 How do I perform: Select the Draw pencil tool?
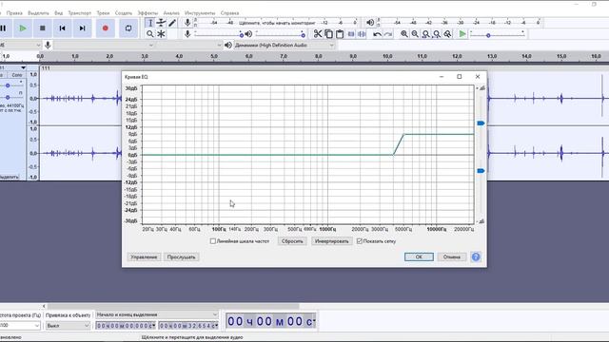[172, 23]
